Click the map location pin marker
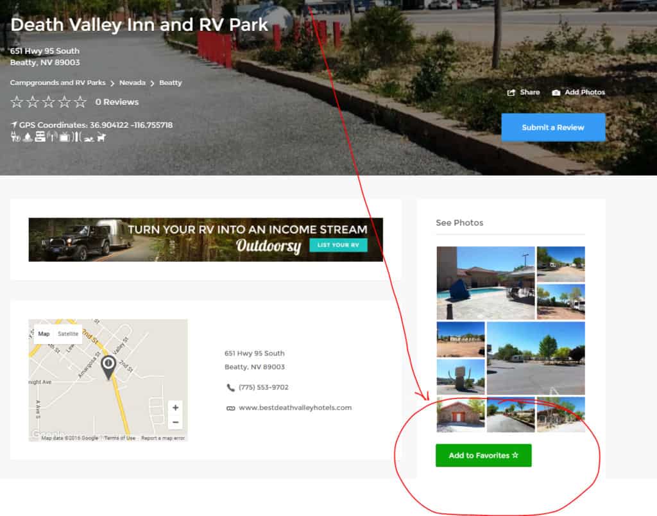 click(108, 367)
